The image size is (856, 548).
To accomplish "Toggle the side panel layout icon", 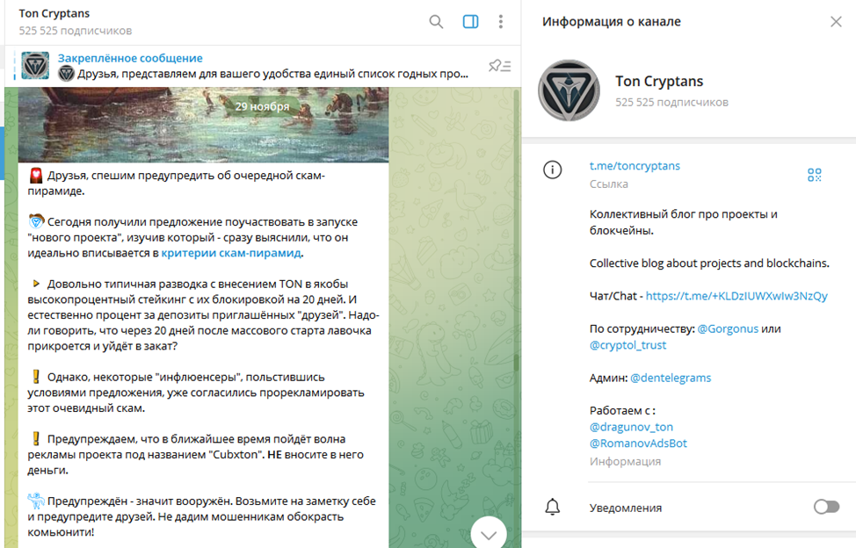I will click(470, 22).
